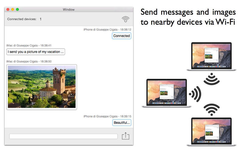
Task: Select the "Connected" message bubble
Action: 122,36
